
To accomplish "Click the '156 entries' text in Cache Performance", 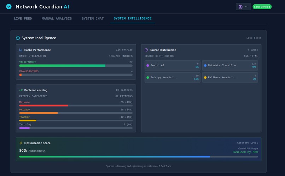I will pos(124,50).
